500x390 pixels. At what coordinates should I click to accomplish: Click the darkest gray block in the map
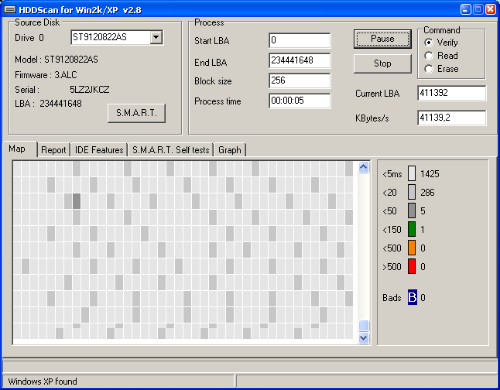(x=77, y=201)
